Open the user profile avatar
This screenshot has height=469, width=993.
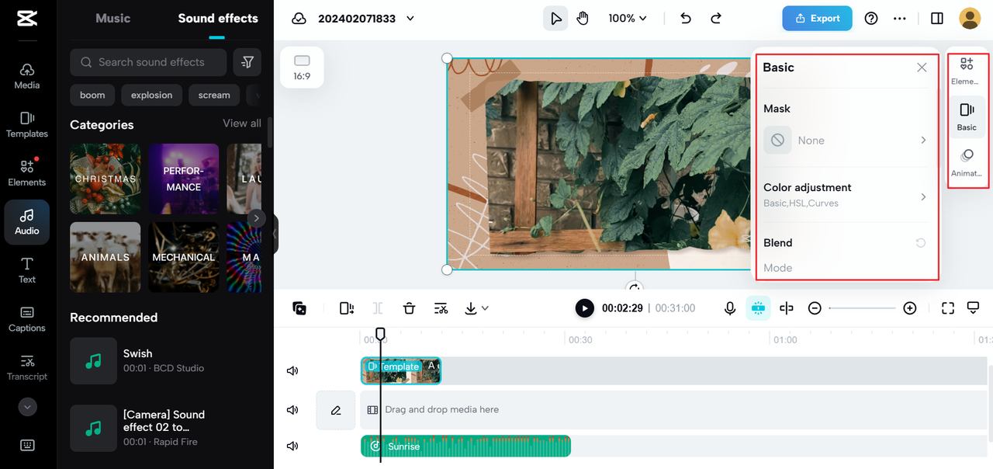click(970, 19)
